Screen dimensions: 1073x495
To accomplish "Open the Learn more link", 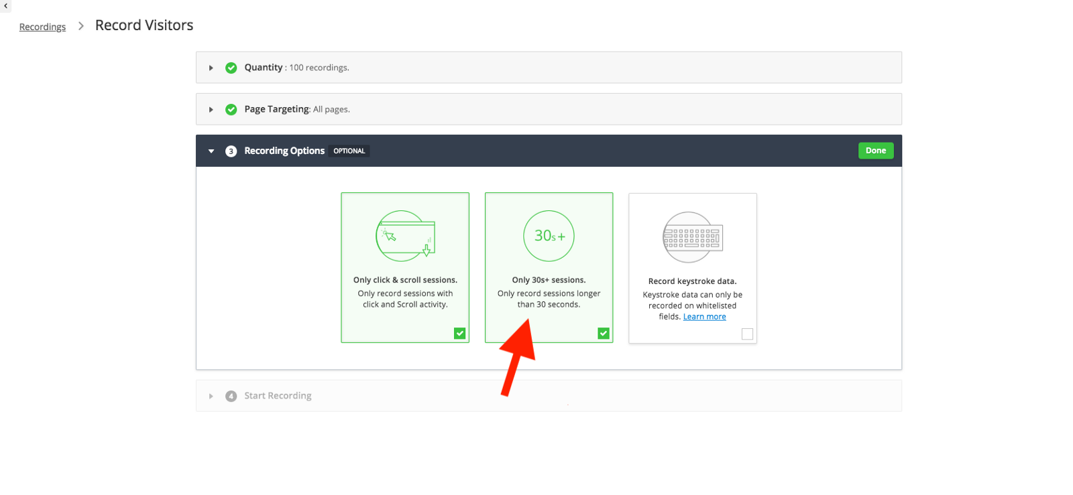I will click(705, 317).
